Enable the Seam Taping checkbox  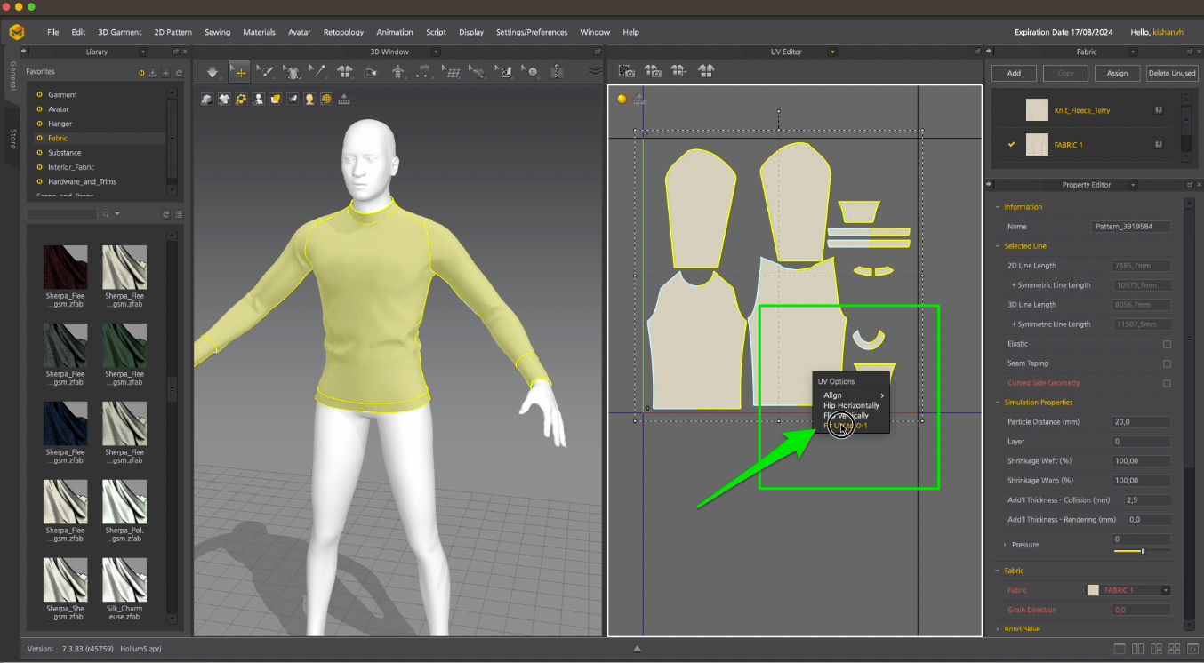click(1167, 363)
